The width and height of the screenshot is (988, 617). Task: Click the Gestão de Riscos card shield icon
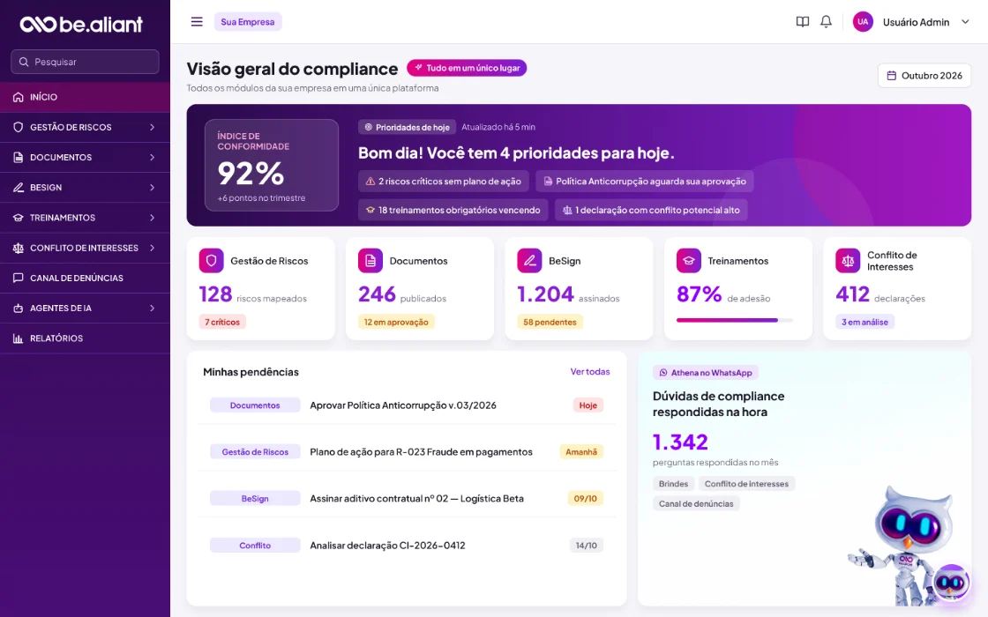pyautogui.click(x=211, y=261)
